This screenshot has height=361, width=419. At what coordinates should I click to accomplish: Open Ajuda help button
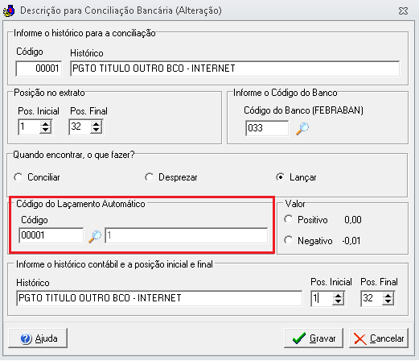click(x=38, y=338)
